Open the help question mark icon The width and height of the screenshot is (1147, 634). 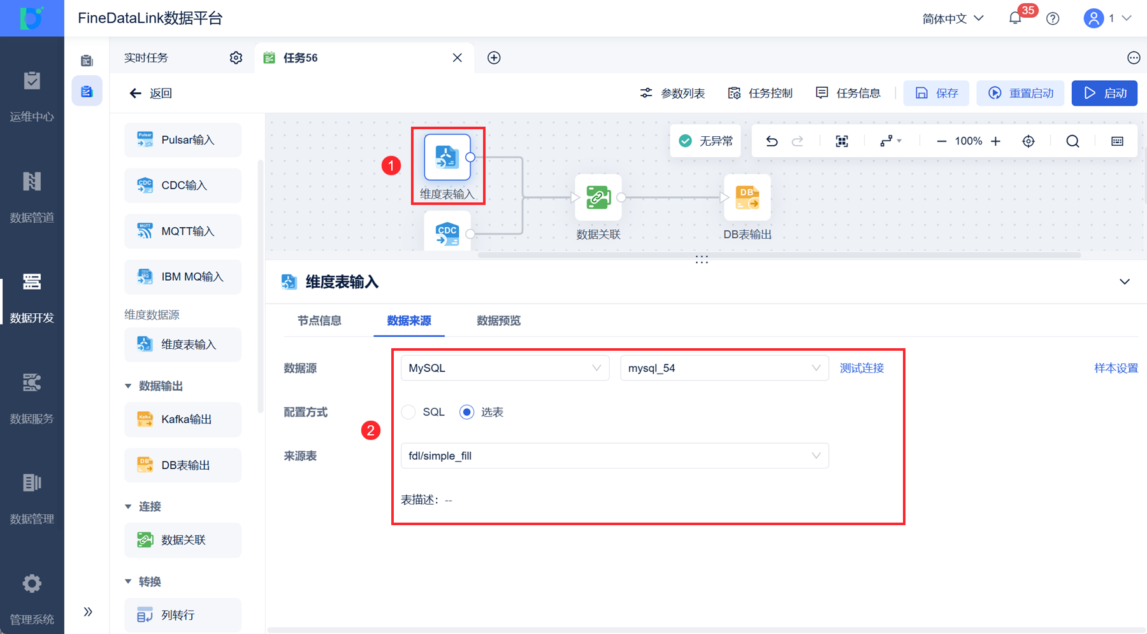coord(1053,18)
